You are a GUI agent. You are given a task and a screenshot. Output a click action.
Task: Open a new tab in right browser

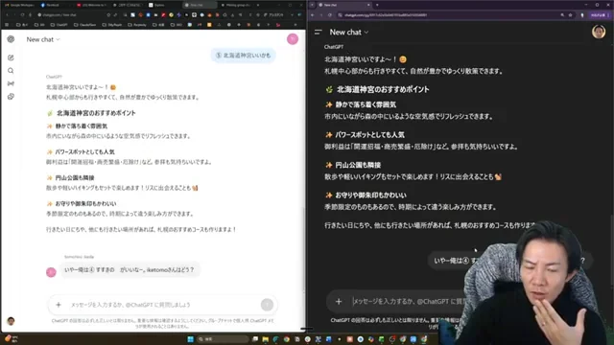[x=377, y=5]
